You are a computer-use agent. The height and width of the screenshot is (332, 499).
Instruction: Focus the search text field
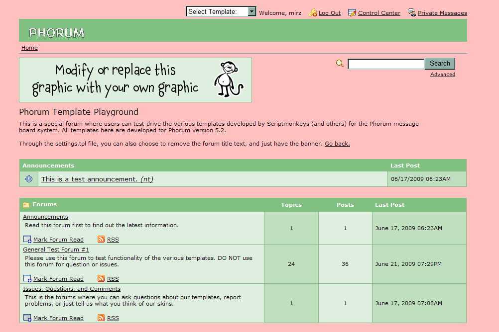click(386, 64)
